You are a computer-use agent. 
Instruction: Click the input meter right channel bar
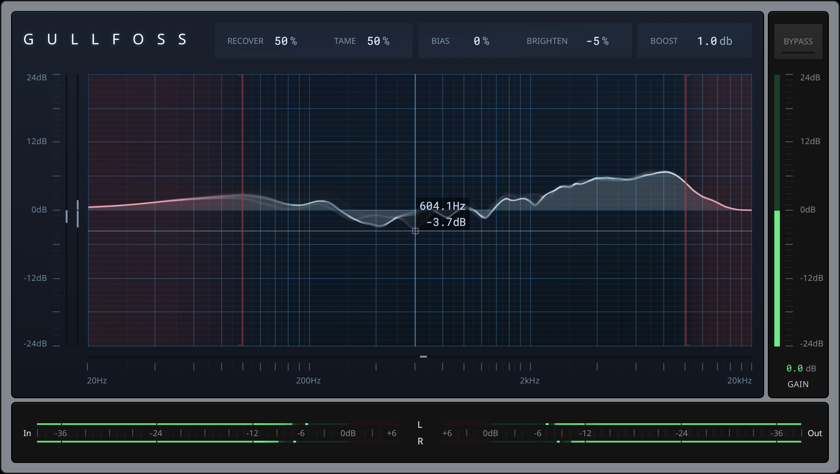(217, 442)
